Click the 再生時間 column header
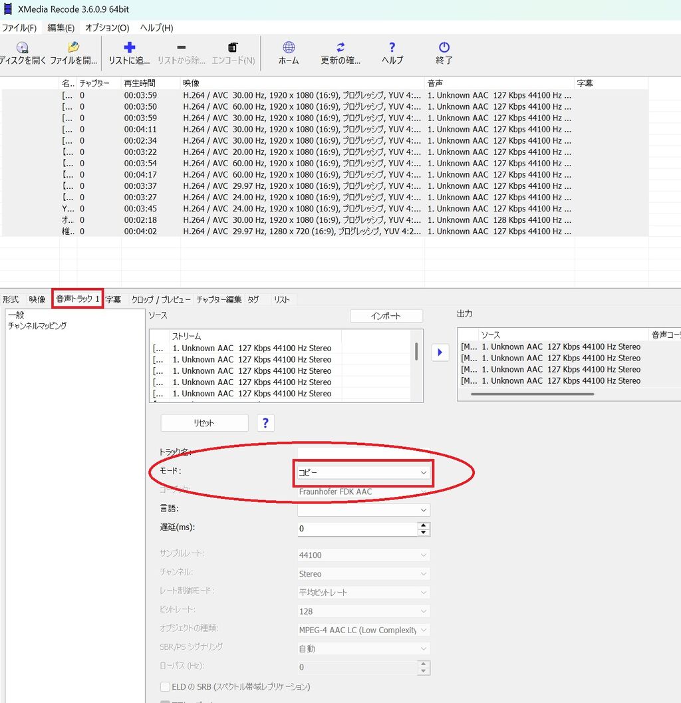Viewport: 681px width, 703px height. [140, 83]
